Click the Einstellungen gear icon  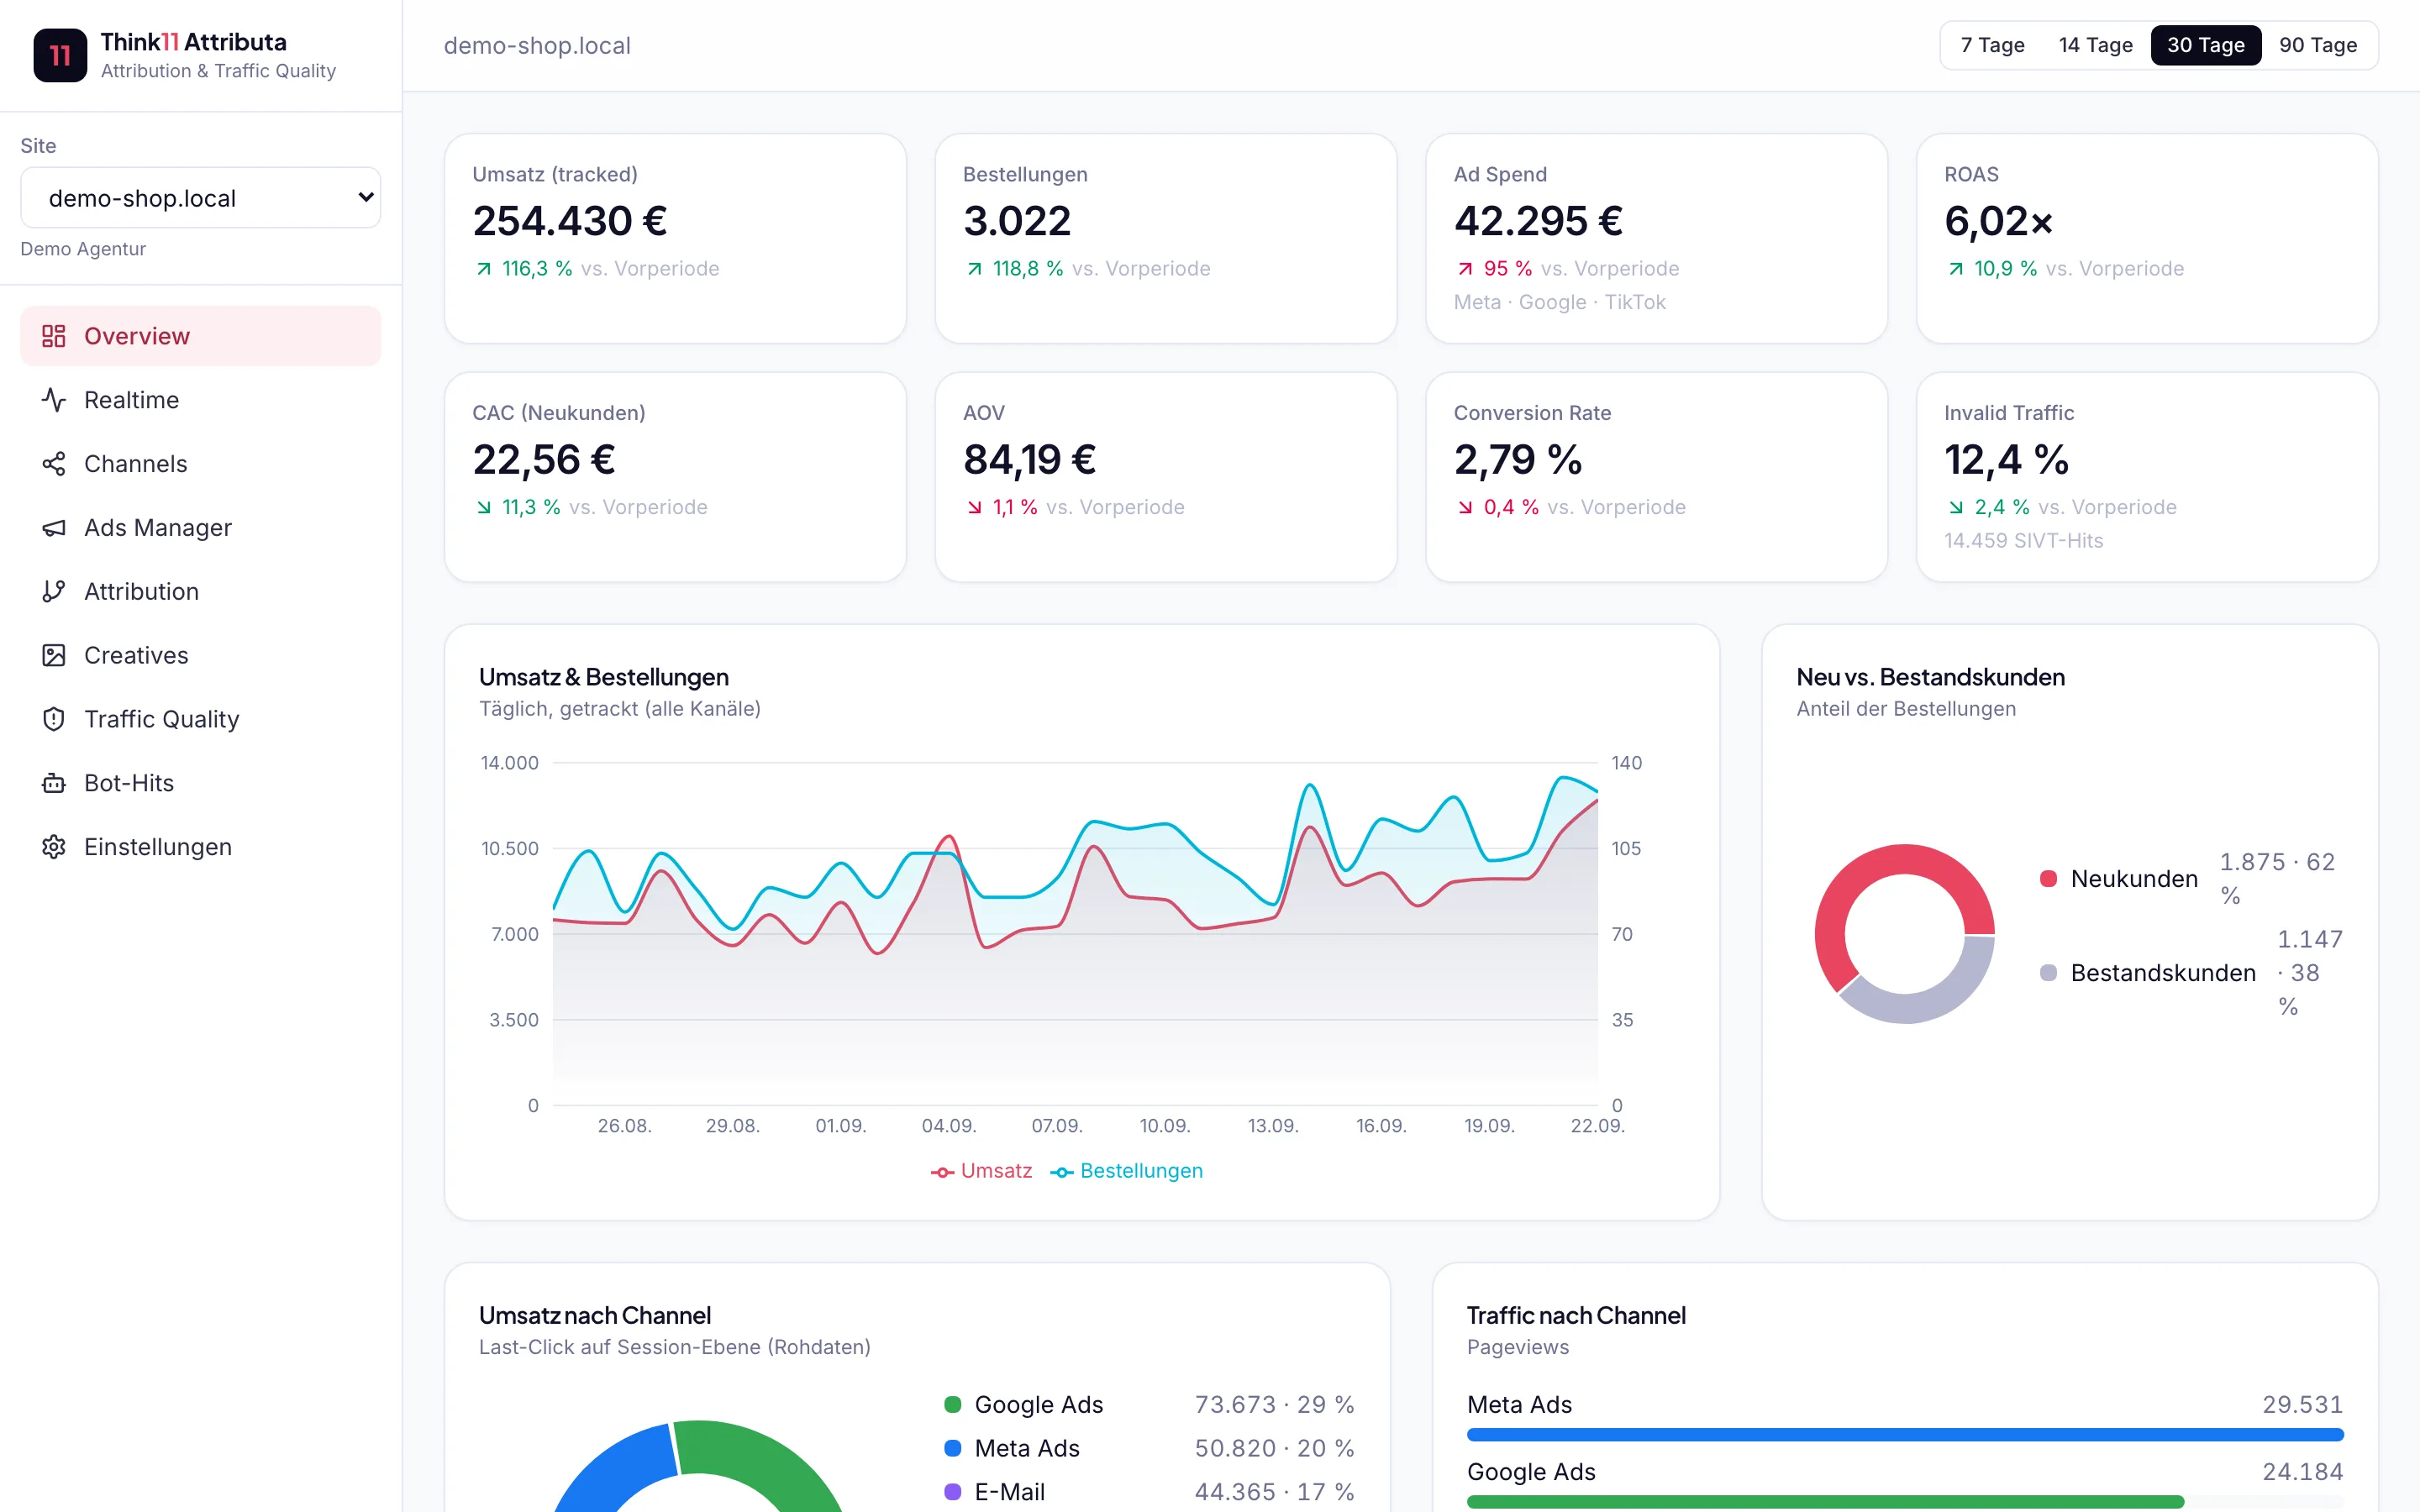tap(54, 847)
